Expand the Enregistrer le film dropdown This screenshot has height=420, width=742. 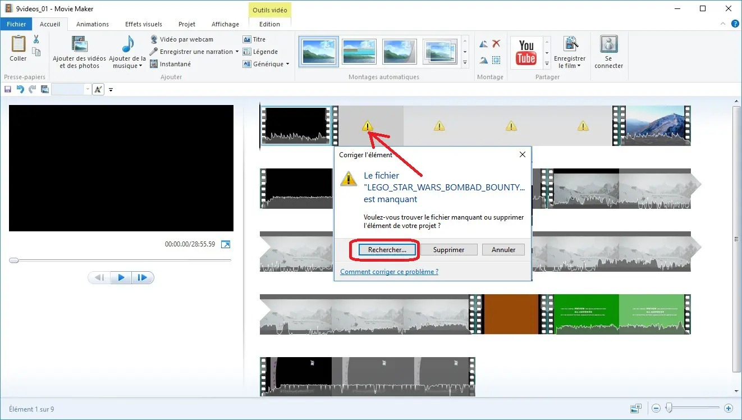click(579, 66)
